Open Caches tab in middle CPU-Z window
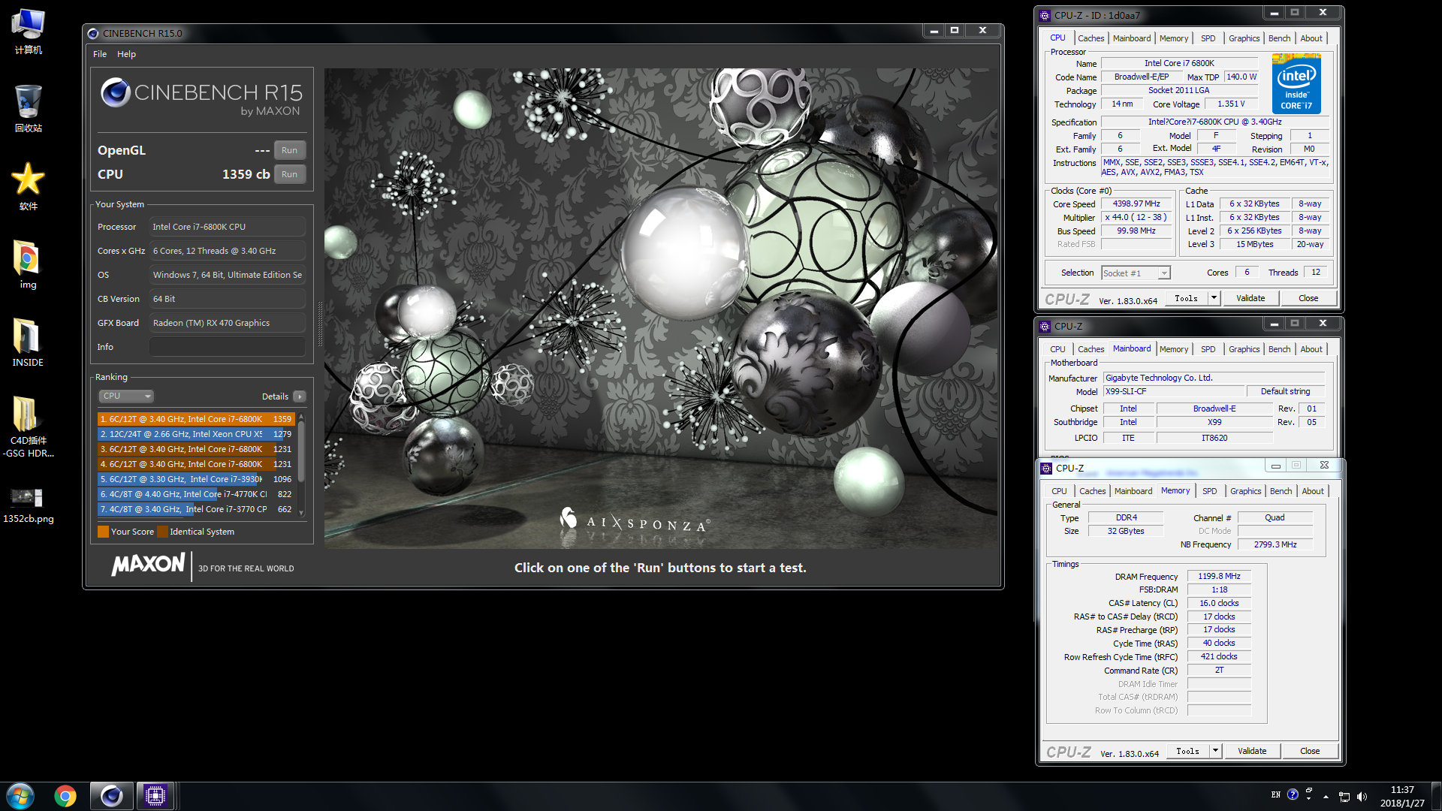Screen dimensions: 1442x811 click(x=1091, y=349)
